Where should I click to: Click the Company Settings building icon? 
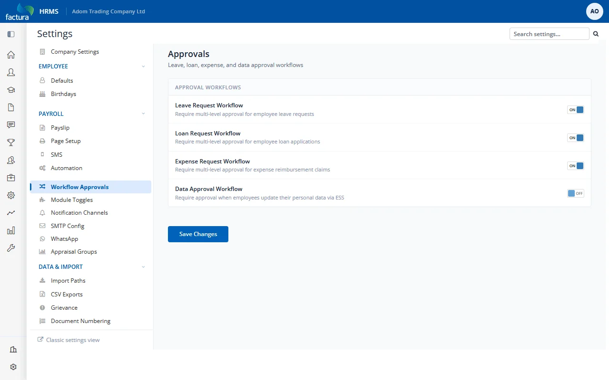pyautogui.click(x=42, y=52)
